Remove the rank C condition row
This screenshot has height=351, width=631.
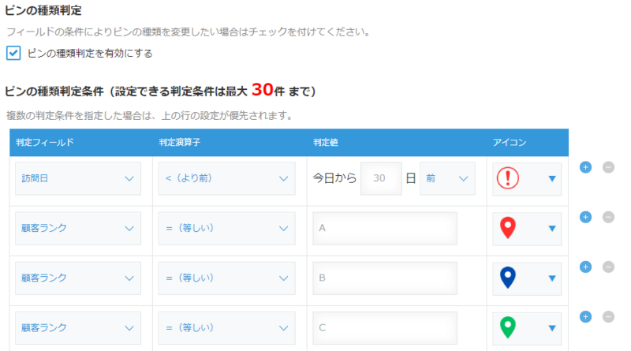pos(608,316)
